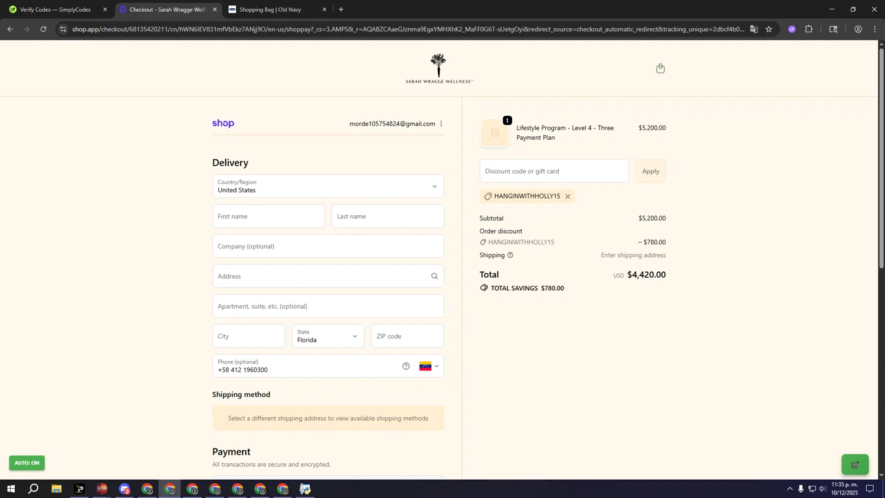Open Chrome three-dot menu
This screenshot has height=498, width=885.
pos(875,29)
